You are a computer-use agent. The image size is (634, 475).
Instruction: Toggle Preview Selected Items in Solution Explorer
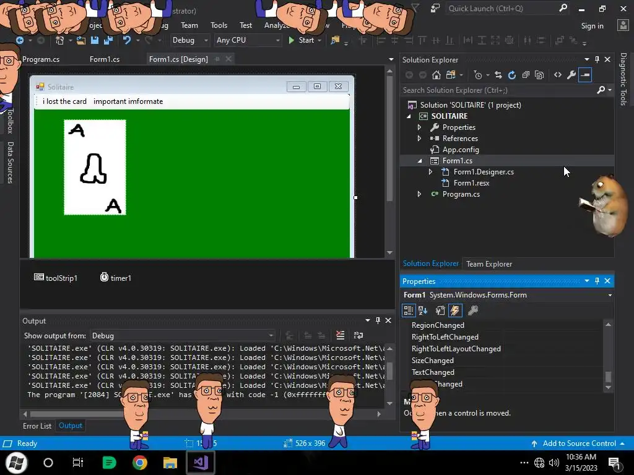tap(585, 75)
